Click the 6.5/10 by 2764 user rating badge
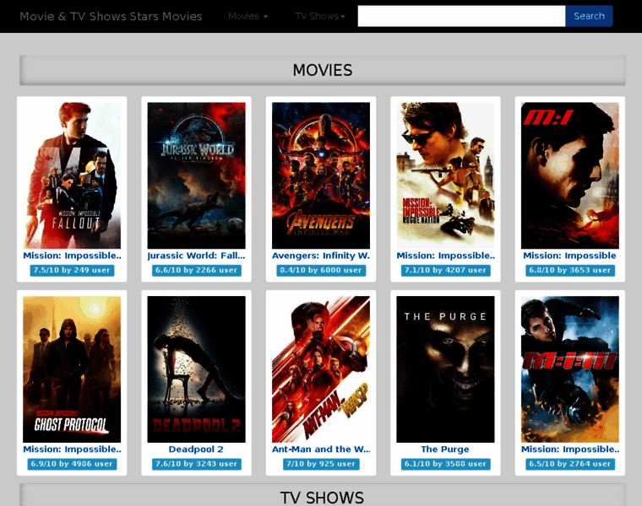Viewport: 642px width, 506px height. tap(570, 464)
